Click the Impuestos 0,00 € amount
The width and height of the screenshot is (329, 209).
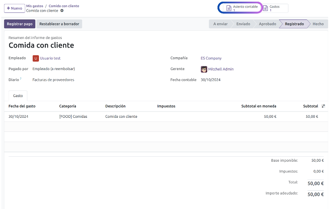(x=319, y=171)
